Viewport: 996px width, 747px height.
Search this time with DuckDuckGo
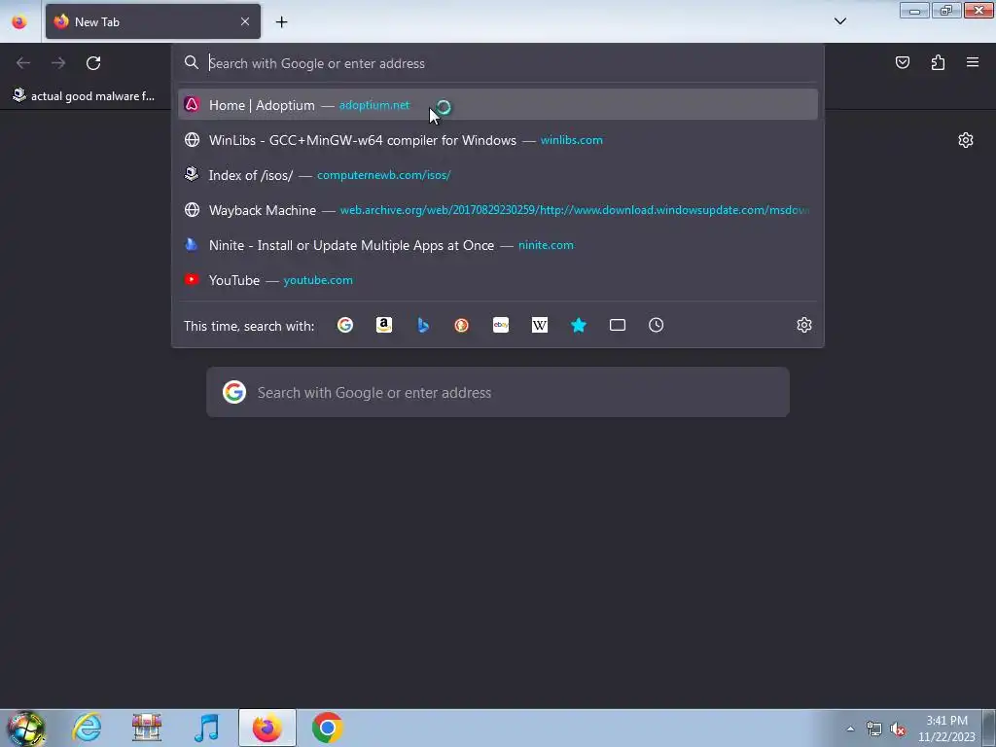point(462,325)
